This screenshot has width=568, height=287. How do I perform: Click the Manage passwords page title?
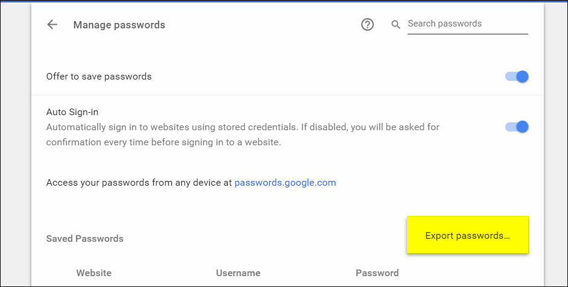point(119,25)
